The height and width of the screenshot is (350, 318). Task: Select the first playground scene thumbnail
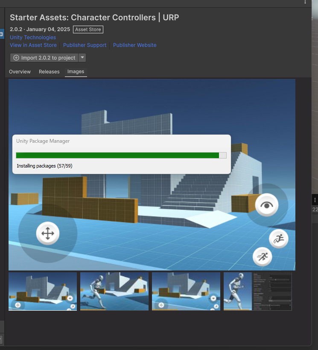pyautogui.click(x=43, y=291)
